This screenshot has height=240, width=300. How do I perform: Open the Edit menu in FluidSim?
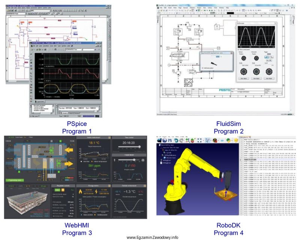pyautogui.click(x=165, y=8)
